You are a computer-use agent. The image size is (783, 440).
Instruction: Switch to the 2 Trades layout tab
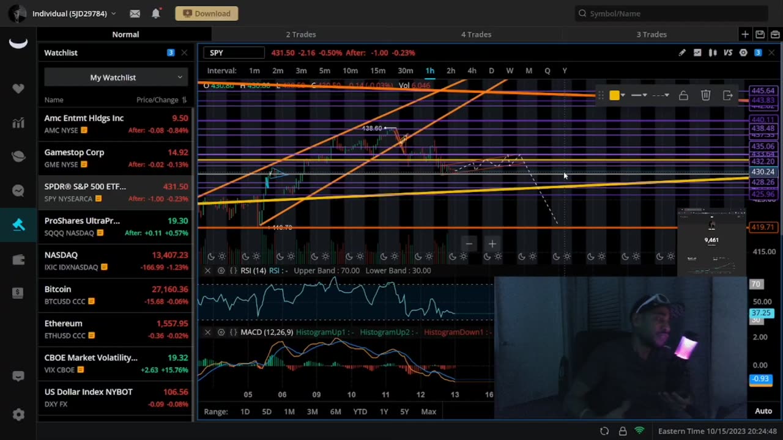(300, 34)
